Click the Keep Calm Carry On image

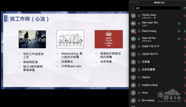[x=109, y=39]
